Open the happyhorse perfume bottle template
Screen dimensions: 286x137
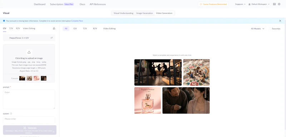[x=148, y=101]
